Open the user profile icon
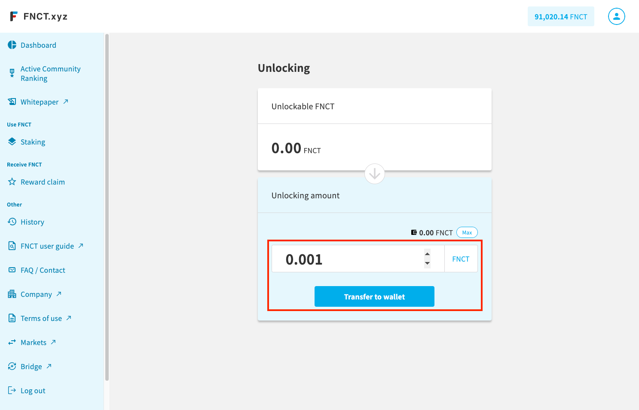Screen dimensions: 639x410 tap(616, 16)
